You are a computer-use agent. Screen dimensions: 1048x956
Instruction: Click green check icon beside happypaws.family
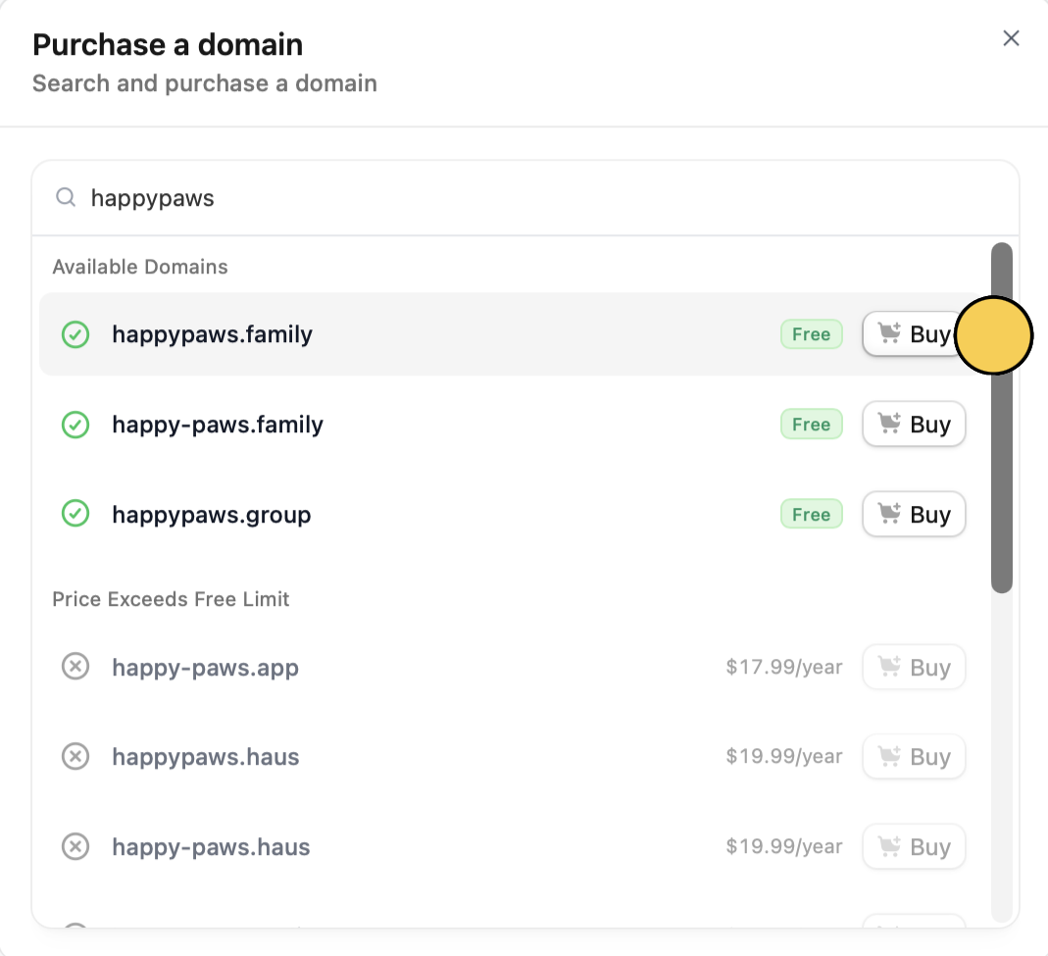(x=75, y=334)
